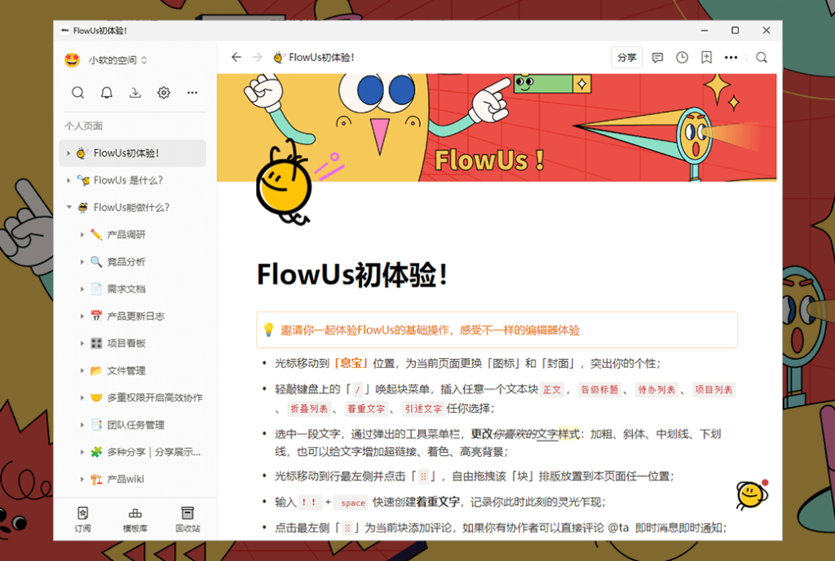Maximize the FlowUs window
This screenshot has height=561, width=835.
735,30
